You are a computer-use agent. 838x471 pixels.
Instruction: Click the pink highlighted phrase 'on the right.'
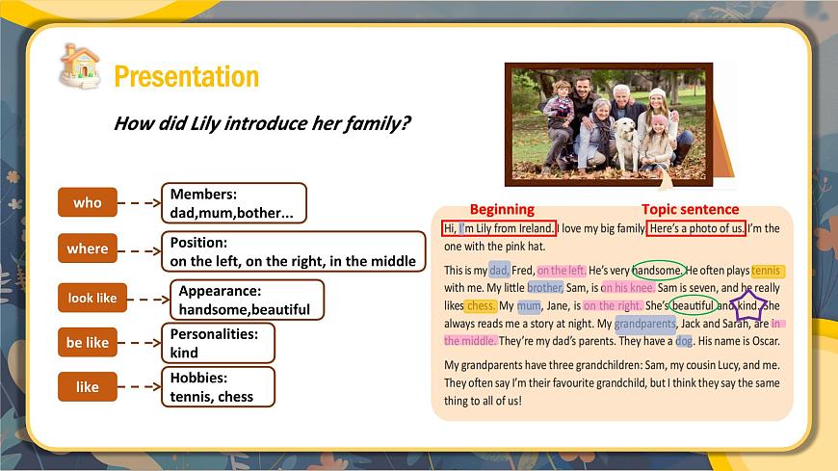613,305
